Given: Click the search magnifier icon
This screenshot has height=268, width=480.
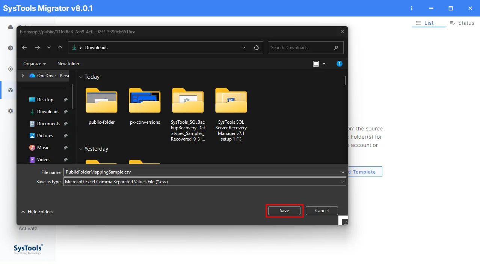Looking at the screenshot, I should [336, 48].
